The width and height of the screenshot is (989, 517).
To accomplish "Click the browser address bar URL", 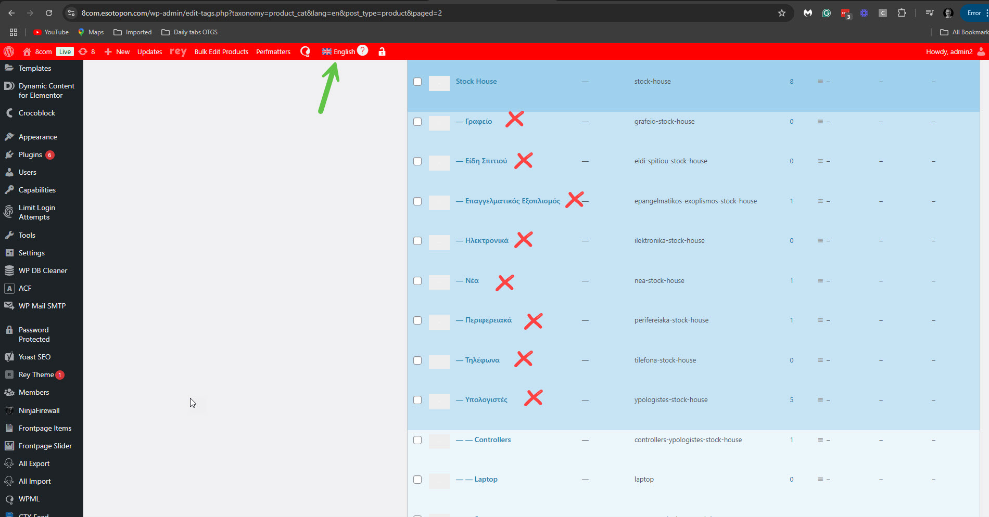I will pyautogui.click(x=262, y=13).
